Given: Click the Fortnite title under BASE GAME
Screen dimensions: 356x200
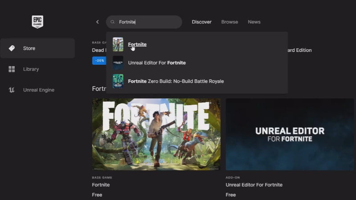Looking at the screenshot, I should click(x=101, y=185).
